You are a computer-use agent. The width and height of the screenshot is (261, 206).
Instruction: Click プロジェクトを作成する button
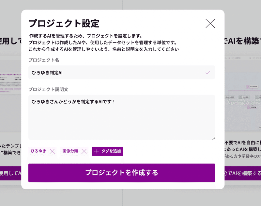tap(122, 173)
